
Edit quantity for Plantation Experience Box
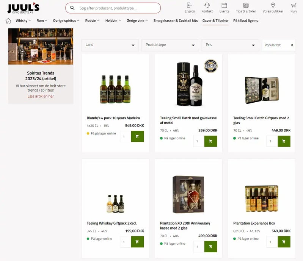click(272, 242)
